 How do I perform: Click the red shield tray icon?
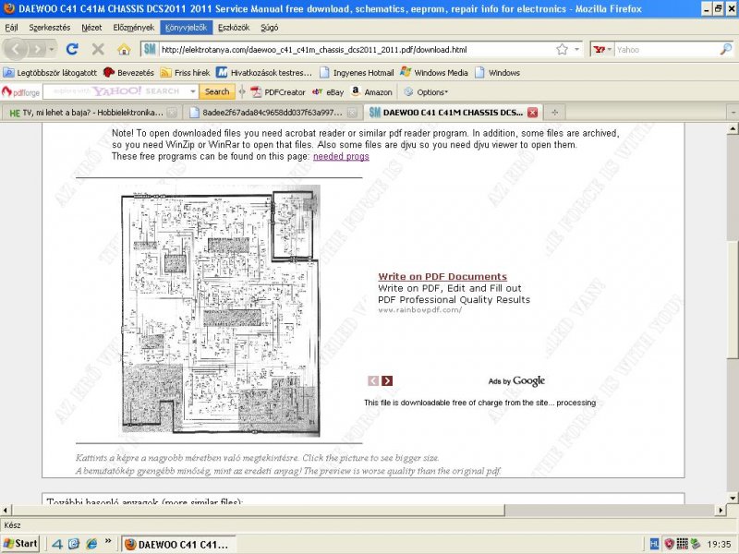(669, 544)
